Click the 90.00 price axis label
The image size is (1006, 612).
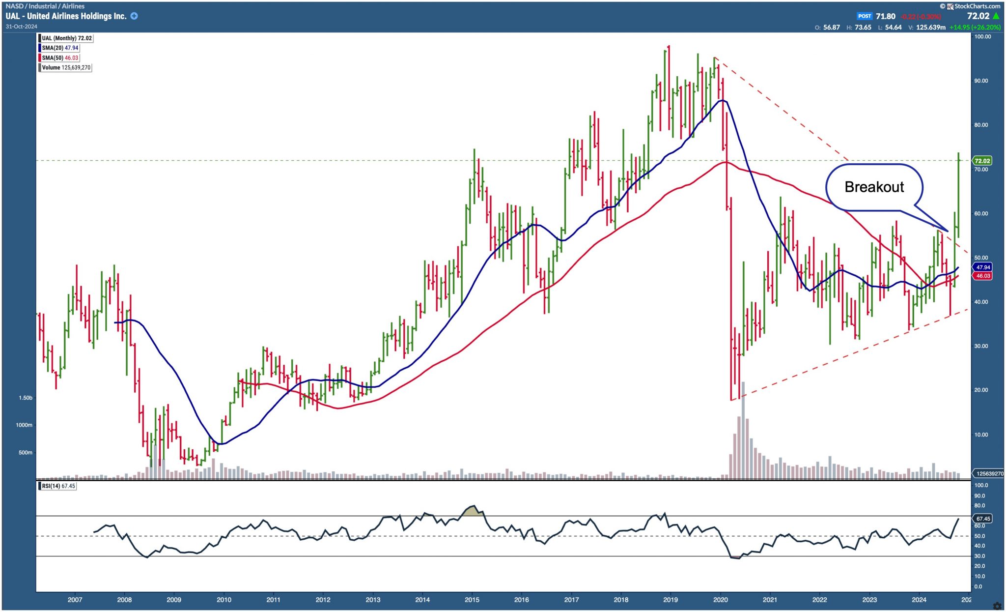(981, 81)
